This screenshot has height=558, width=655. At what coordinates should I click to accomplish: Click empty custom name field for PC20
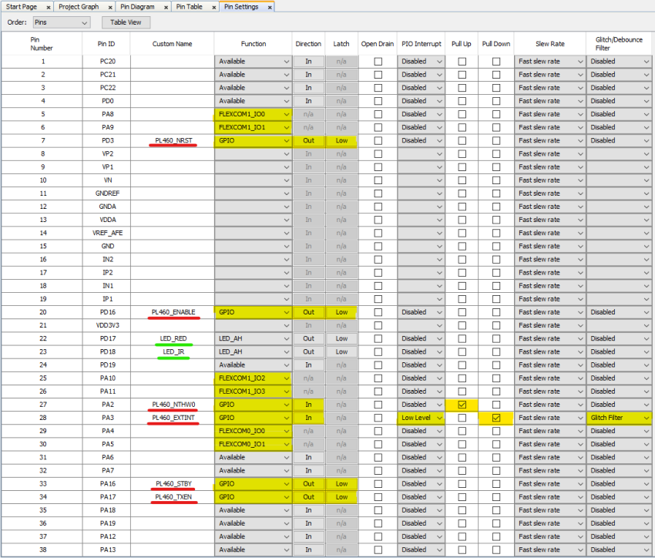(173, 62)
